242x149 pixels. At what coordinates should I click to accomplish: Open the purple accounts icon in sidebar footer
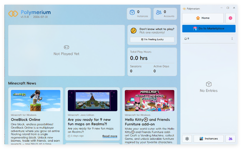[x=231, y=139]
